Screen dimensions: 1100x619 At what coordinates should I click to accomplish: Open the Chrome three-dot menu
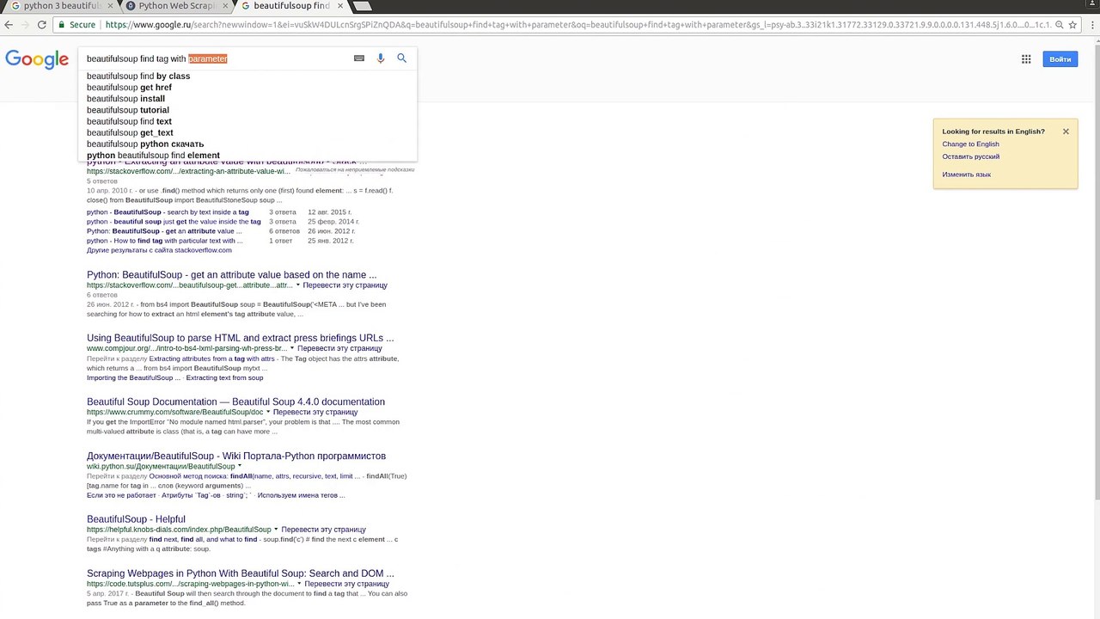click(1091, 25)
